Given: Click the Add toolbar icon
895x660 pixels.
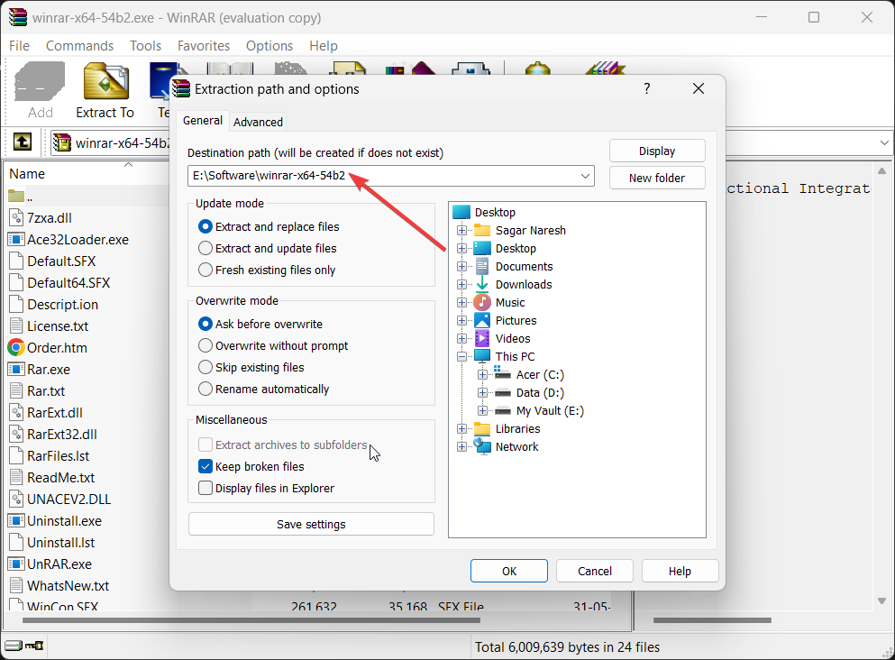Looking at the screenshot, I should point(40,82).
